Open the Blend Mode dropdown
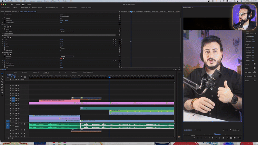Image resolution: width=258 pixels, height=145 pixels. pyautogui.click(x=67, y=31)
